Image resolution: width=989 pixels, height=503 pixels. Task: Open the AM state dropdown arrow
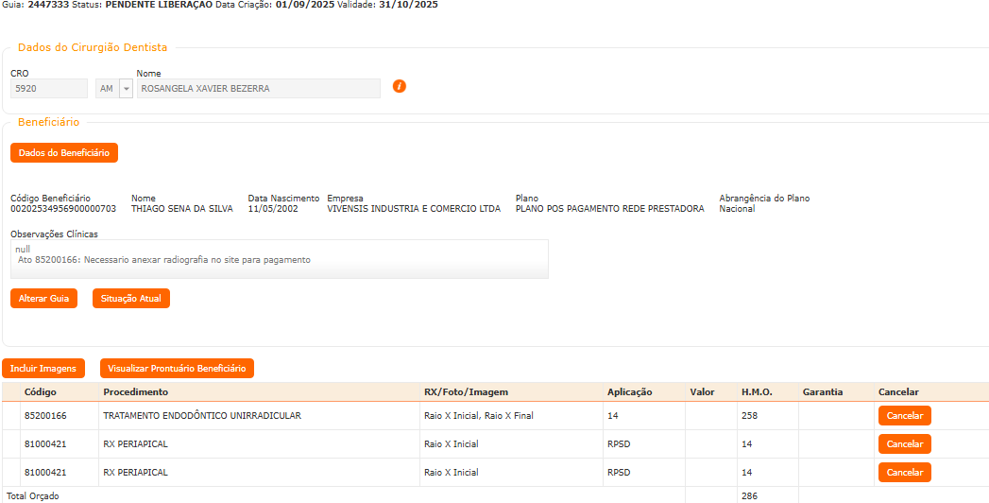[x=126, y=89]
